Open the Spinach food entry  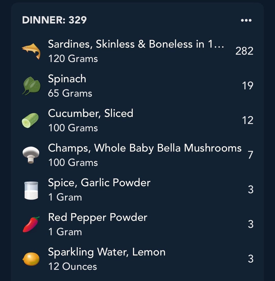[137, 86]
